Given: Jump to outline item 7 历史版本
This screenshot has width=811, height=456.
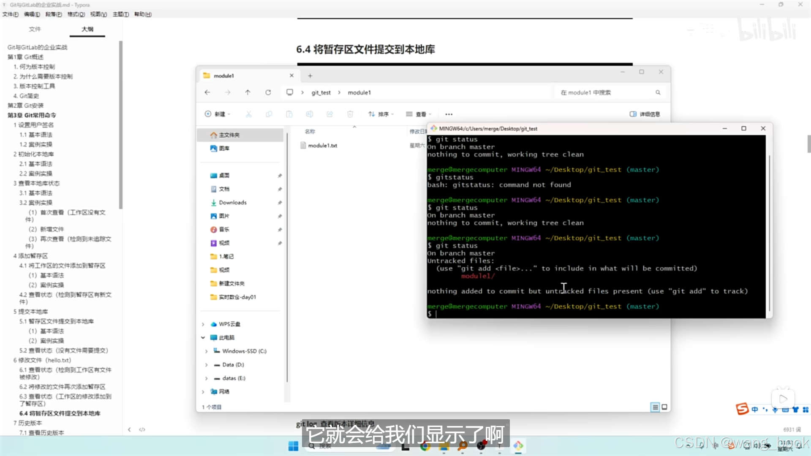Looking at the screenshot, I should 27,423.
